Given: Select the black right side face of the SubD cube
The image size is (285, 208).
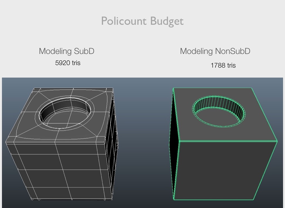Looking at the screenshot, I should pyautogui.click(x=111, y=145).
